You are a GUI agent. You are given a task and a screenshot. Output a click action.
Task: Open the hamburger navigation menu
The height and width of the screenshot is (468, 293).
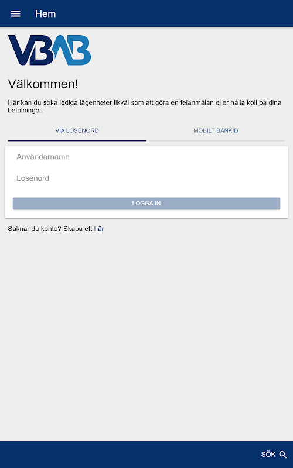(16, 13)
